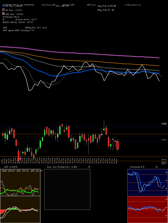168x223 pixels.
Task: Click the white 50 Day EMA legend swatch
Action: tap(3, 10)
